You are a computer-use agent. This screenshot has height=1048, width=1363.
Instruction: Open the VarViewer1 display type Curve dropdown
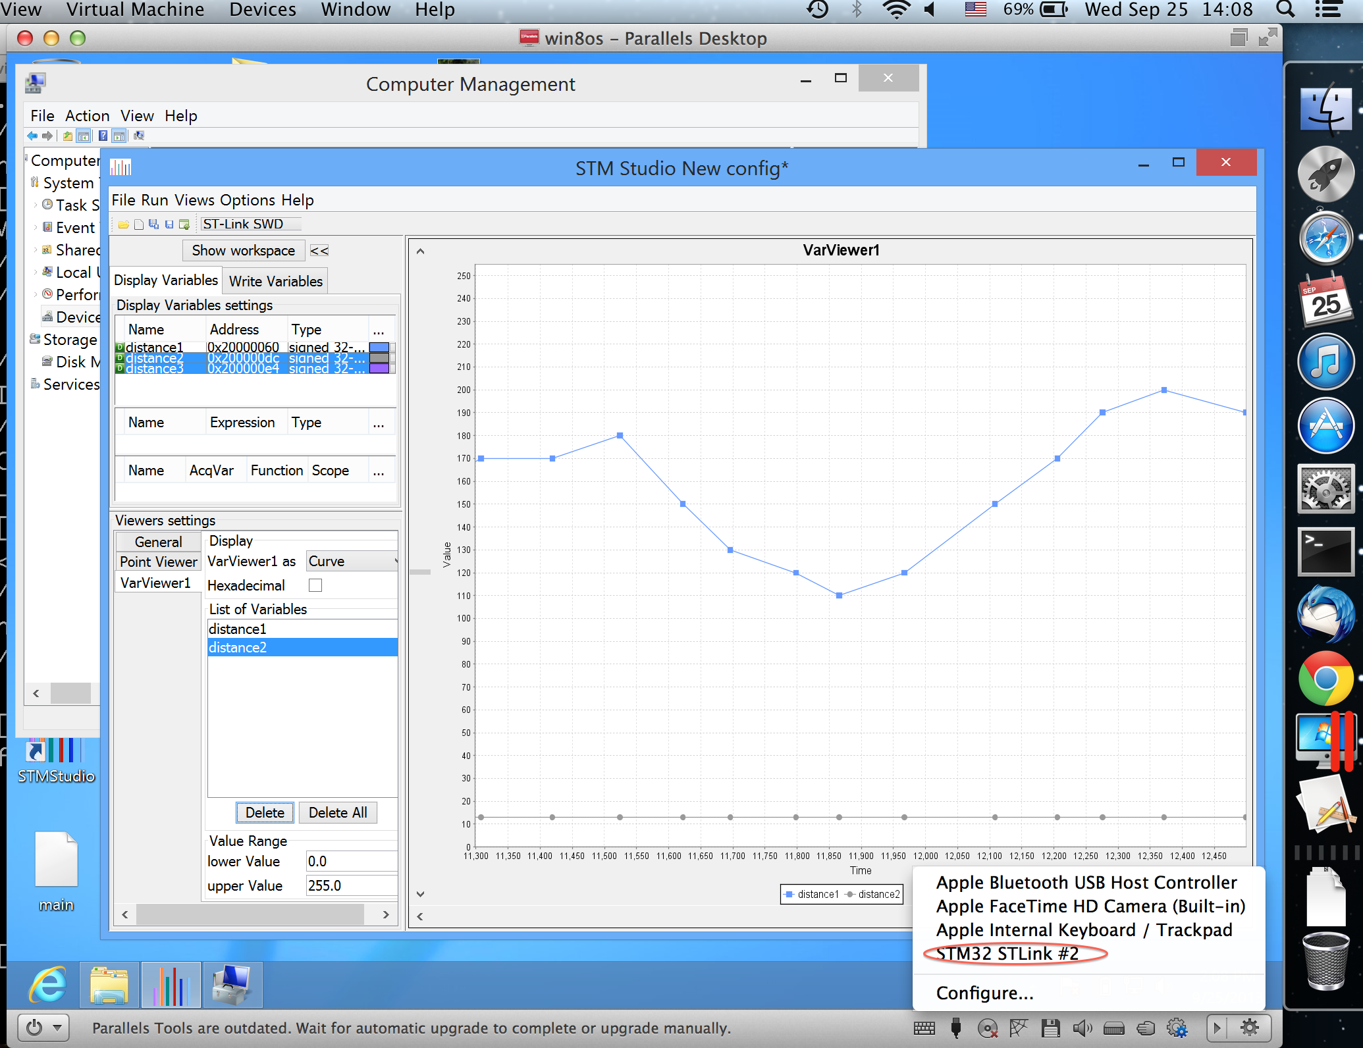point(352,561)
